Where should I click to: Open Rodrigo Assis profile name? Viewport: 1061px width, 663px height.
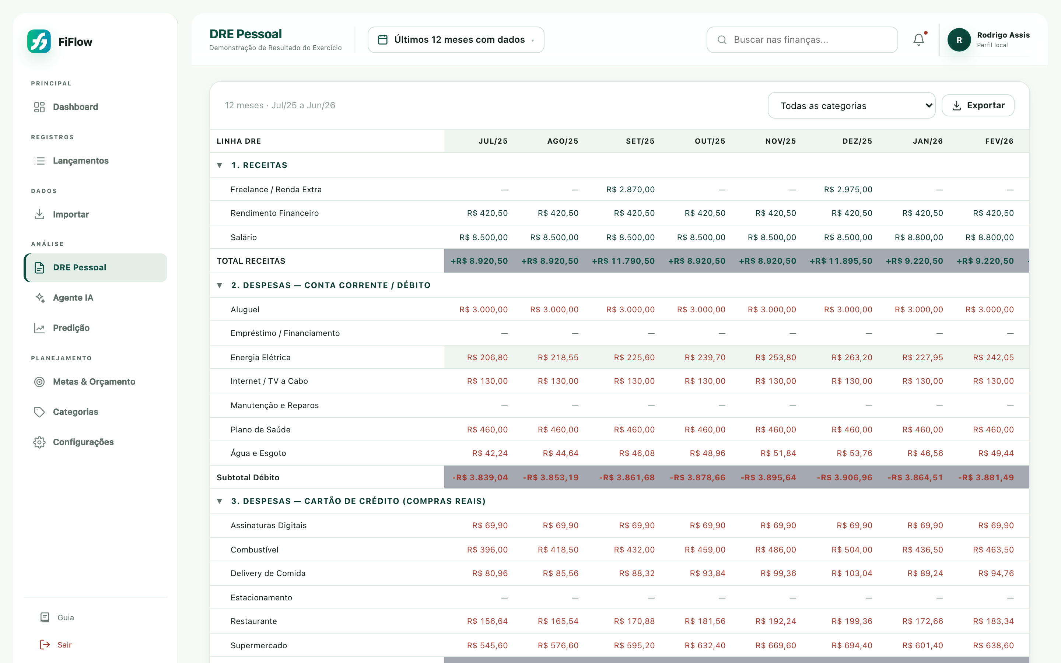coord(1003,35)
